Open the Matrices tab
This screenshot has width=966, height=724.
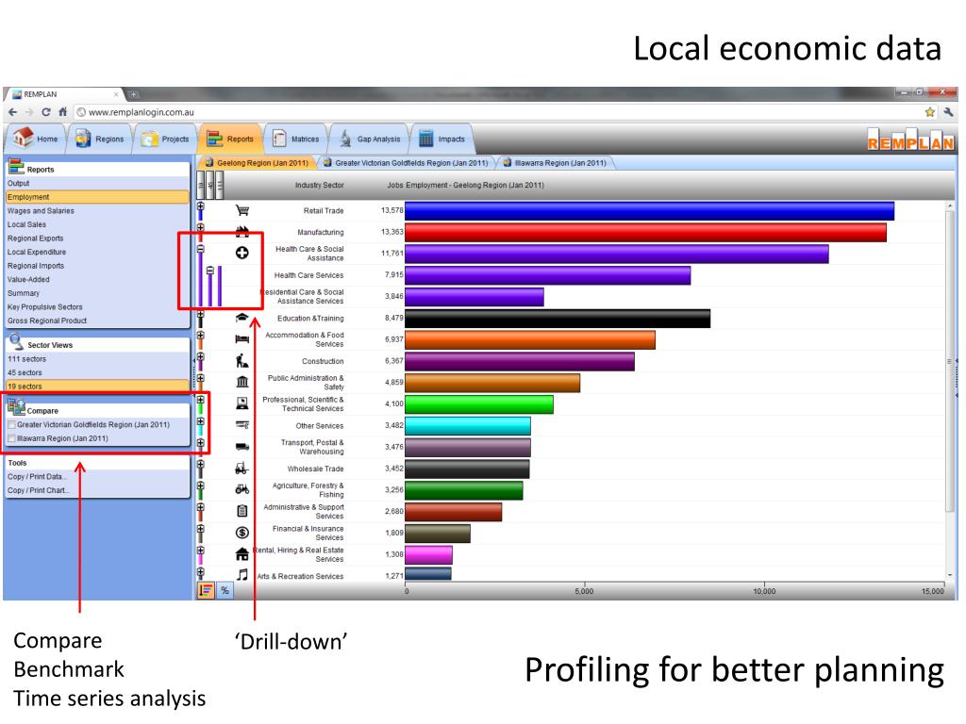pyautogui.click(x=295, y=140)
